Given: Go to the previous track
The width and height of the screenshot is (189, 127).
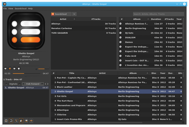Looking at the screenshot, I should pos(5,69).
